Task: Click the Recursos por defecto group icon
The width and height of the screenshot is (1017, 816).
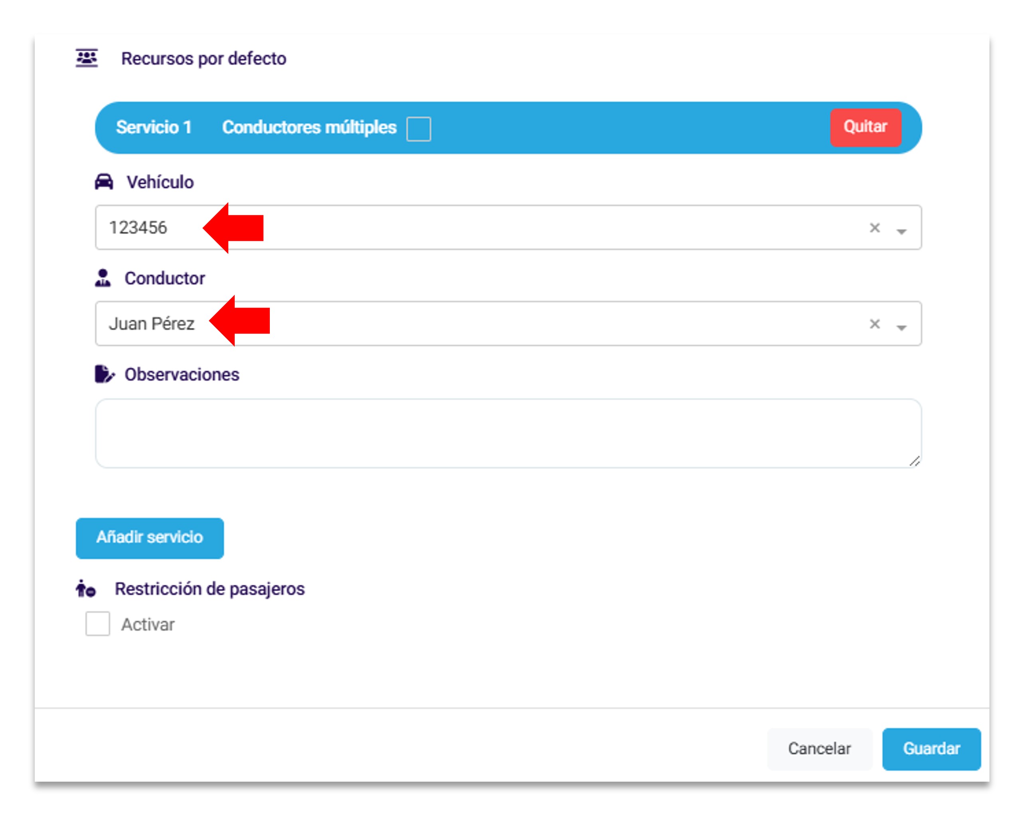Action: (x=87, y=59)
